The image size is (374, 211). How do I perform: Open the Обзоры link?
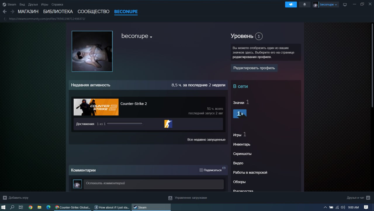(x=239, y=182)
